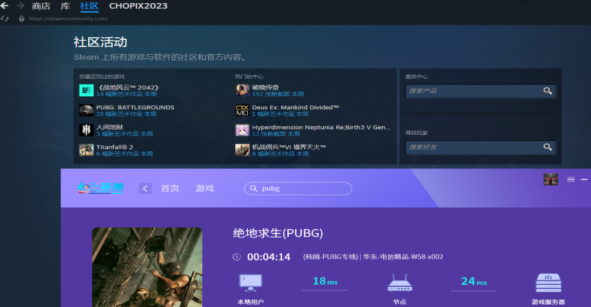Click the 绝地求生(PUBG) title
Viewport: 591px width, 307px height.
pos(278,233)
